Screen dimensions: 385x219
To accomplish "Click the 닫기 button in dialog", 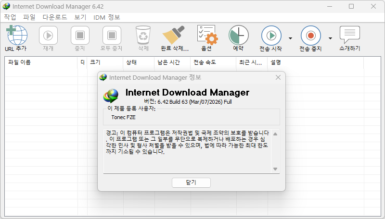I will [x=191, y=183].
